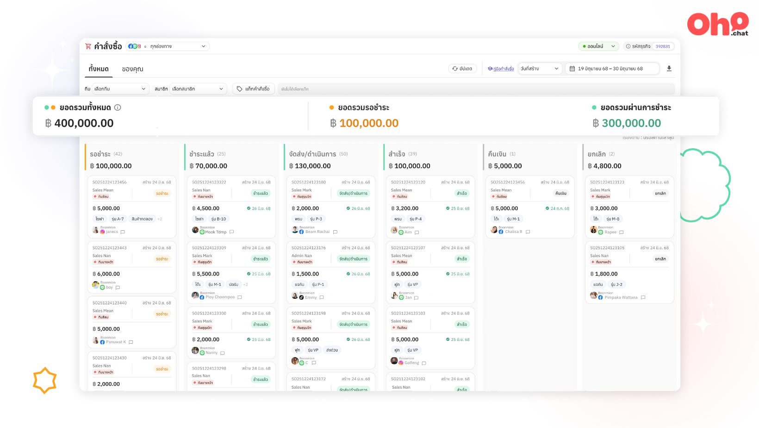This screenshot has width=759, height=428.
Task: Open the calendar icon in the date range field
Action: [x=572, y=69]
